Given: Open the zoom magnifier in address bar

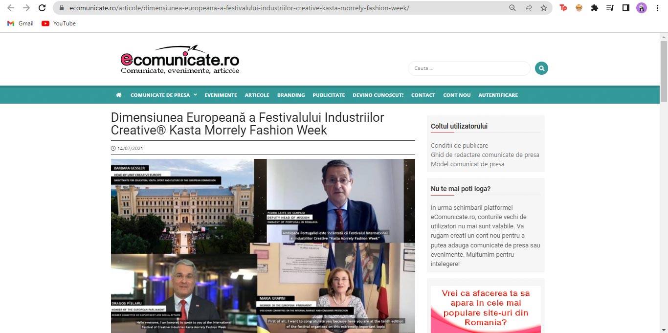Looking at the screenshot, I should (512, 8).
